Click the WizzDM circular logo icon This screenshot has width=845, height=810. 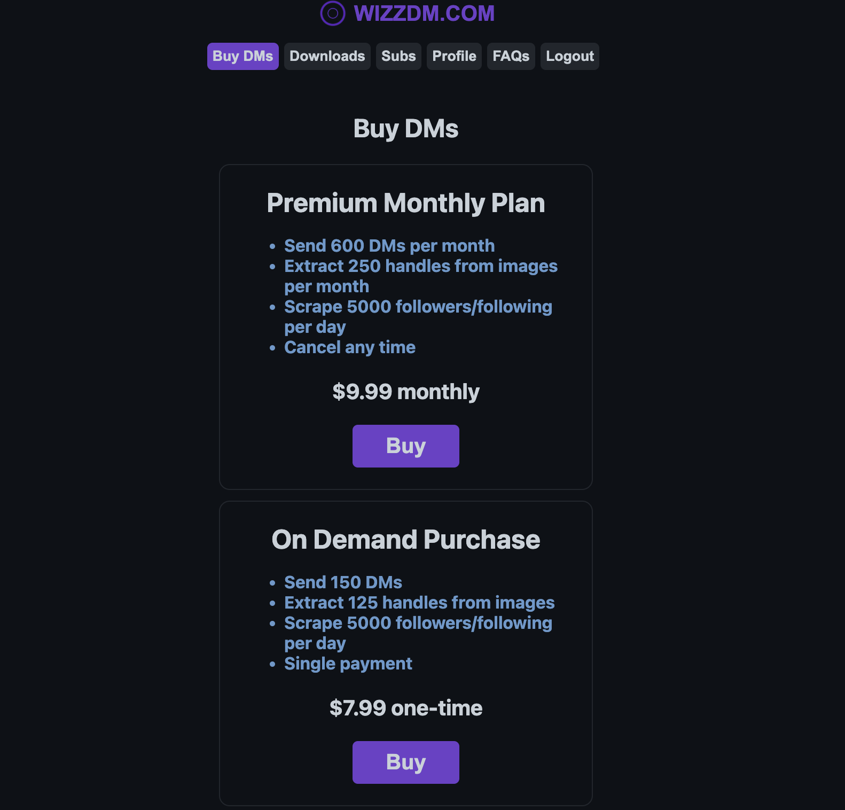coord(332,13)
